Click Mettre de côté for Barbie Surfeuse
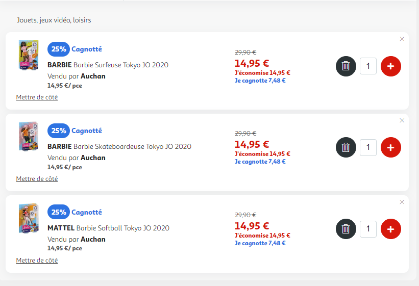Viewport: 419px width, 286px height. click(37, 97)
